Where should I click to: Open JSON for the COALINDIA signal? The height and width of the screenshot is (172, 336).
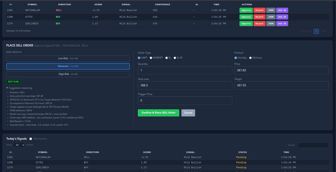pos(271,24)
